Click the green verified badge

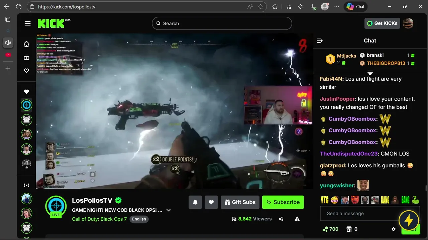click(x=118, y=200)
